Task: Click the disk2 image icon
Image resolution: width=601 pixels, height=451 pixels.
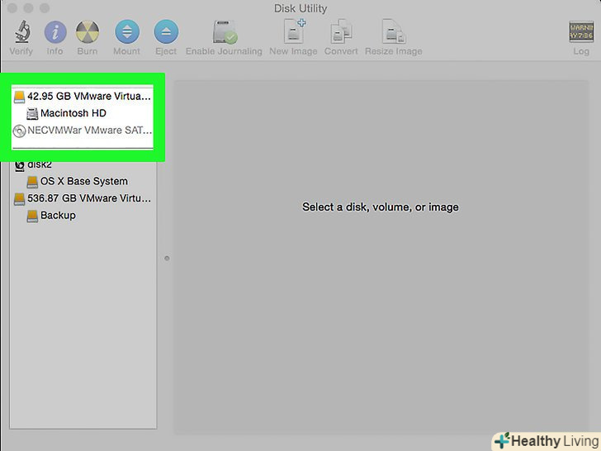Action: coord(19,166)
